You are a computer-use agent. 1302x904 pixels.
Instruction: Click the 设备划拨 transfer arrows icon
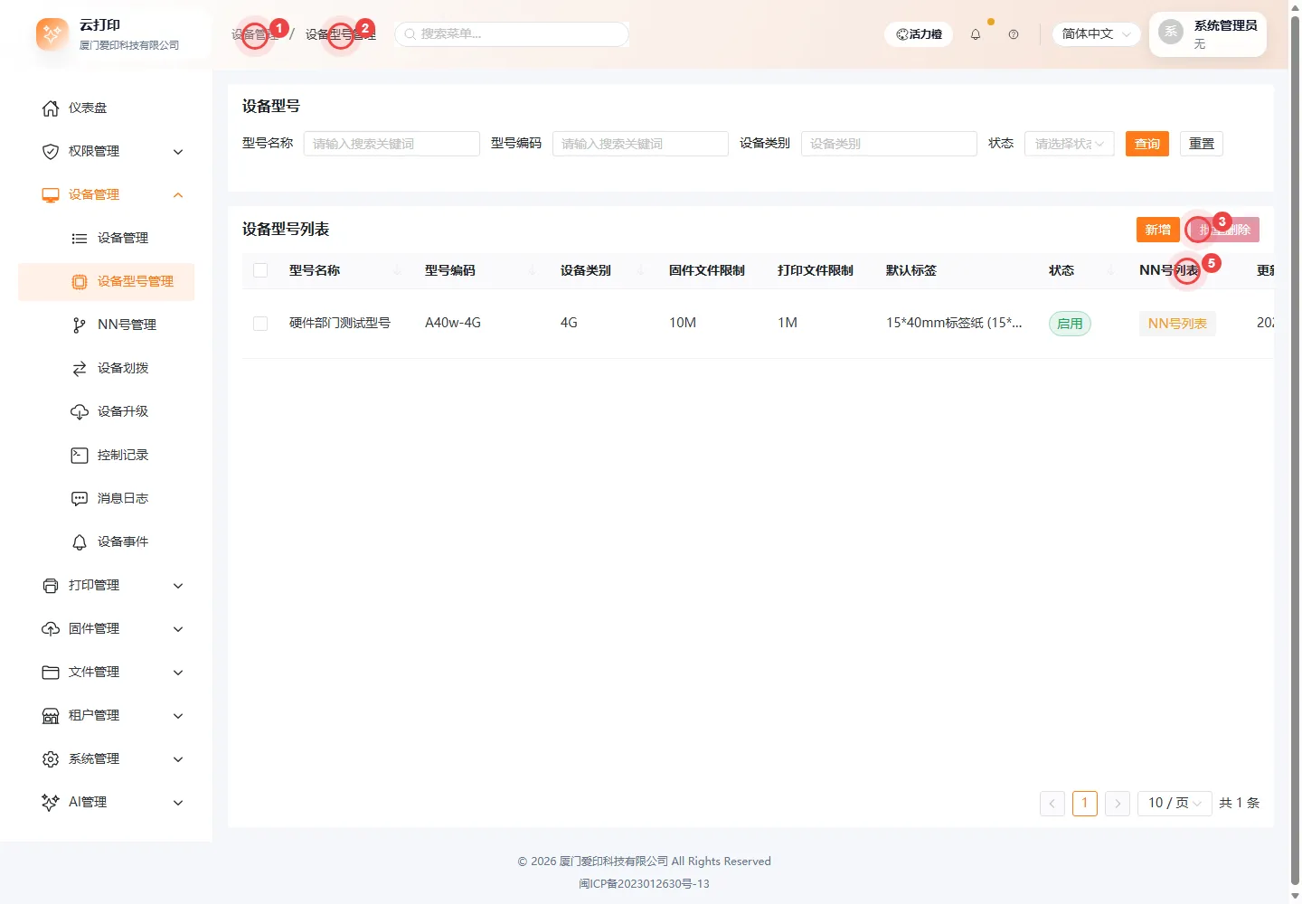tap(80, 369)
